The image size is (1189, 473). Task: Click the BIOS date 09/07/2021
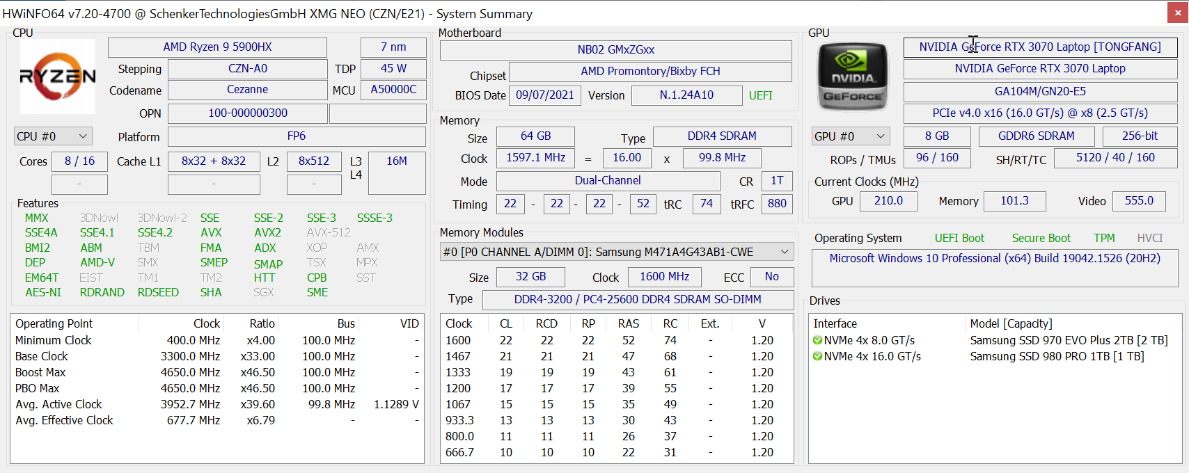pos(545,95)
